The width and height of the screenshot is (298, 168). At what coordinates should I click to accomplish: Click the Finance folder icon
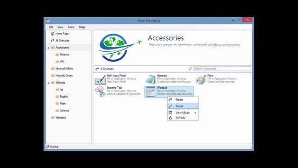57,55
